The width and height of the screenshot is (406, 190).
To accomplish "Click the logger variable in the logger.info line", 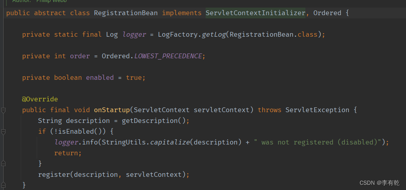I will (x=66, y=142).
